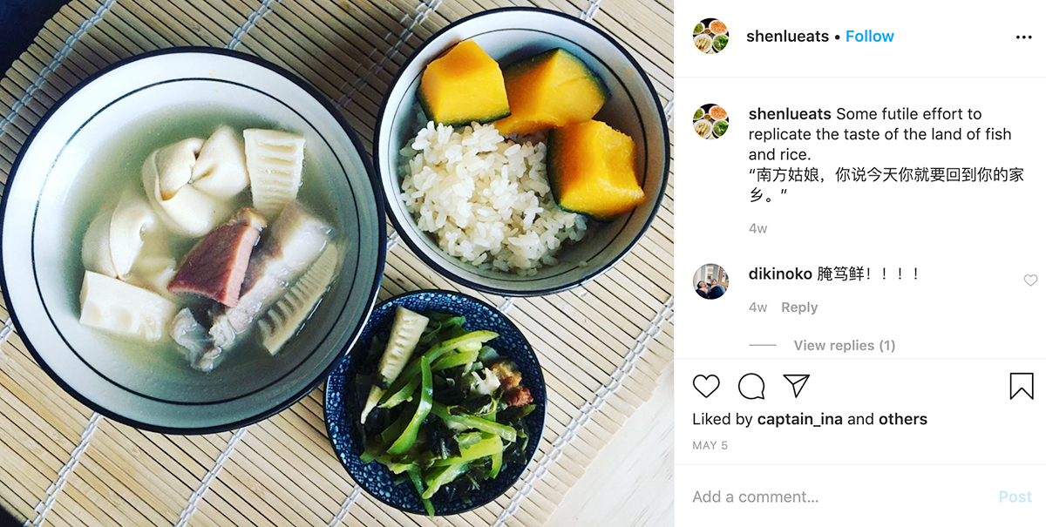Viewport: 1046px width, 527px height.
Task: Click the food photo of the post
Action: click(x=336, y=263)
